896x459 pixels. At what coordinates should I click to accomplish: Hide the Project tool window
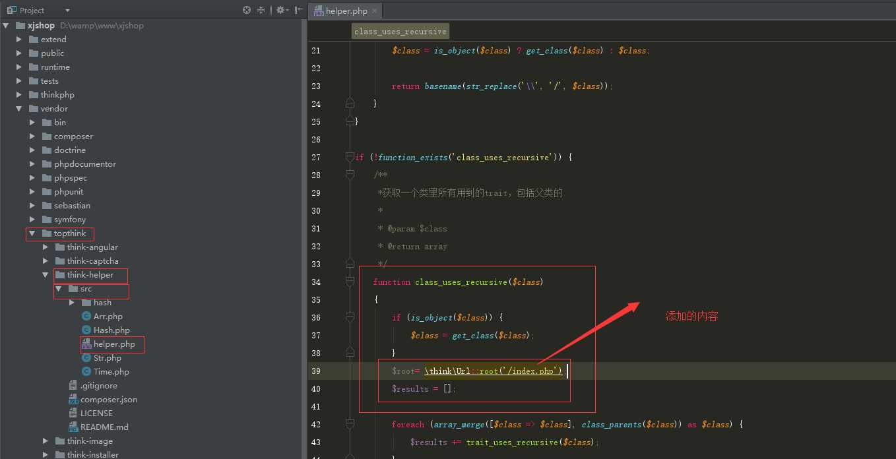pos(299,10)
